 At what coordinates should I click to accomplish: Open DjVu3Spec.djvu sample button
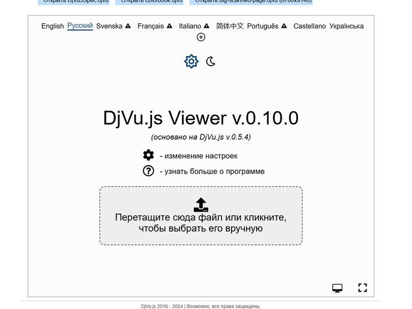(73, 2)
